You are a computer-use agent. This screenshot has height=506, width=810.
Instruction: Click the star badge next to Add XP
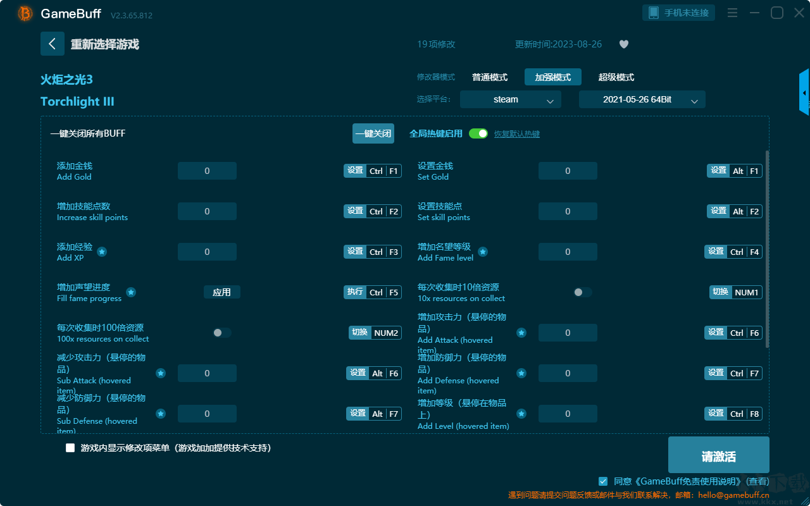coord(102,252)
